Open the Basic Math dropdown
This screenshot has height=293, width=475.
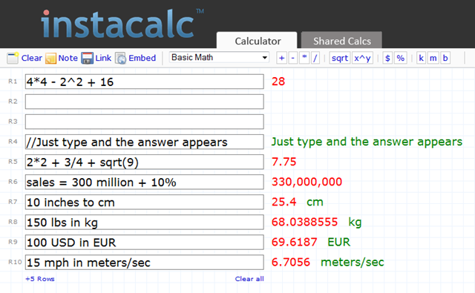click(219, 58)
